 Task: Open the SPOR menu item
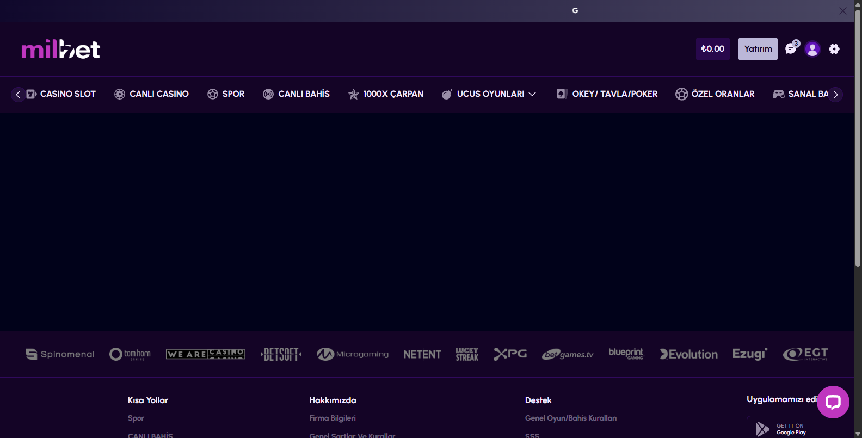[x=233, y=94]
